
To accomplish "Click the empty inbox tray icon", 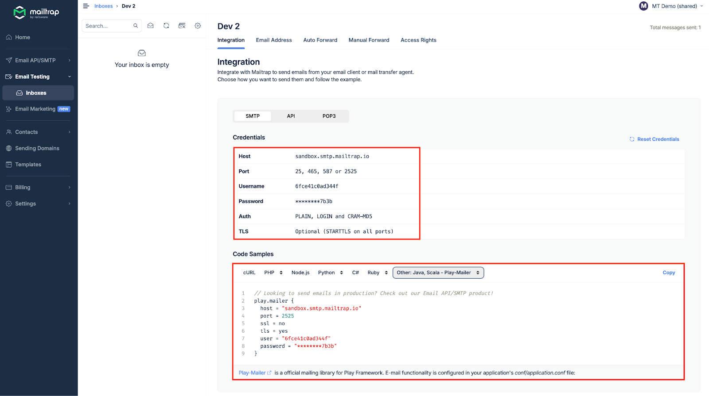I will coord(142,53).
